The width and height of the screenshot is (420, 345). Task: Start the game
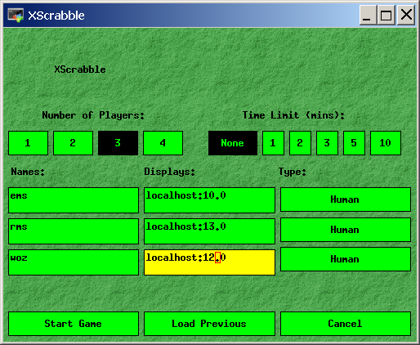(x=74, y=324)
